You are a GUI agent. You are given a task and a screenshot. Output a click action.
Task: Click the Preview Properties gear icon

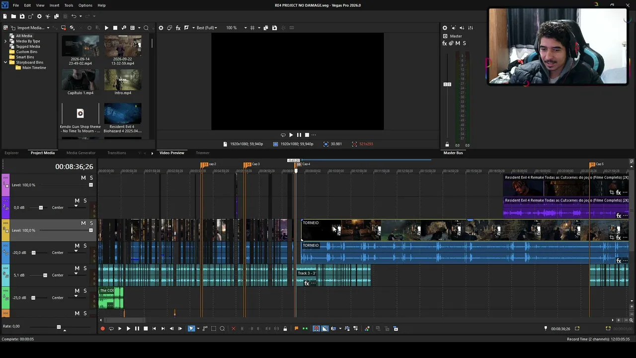(161, 28)
